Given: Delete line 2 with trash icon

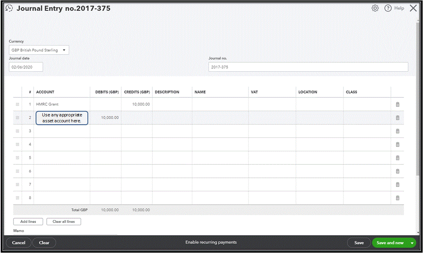Looking at the screenshot, I should pyautogui.click(x=397, y=118).
